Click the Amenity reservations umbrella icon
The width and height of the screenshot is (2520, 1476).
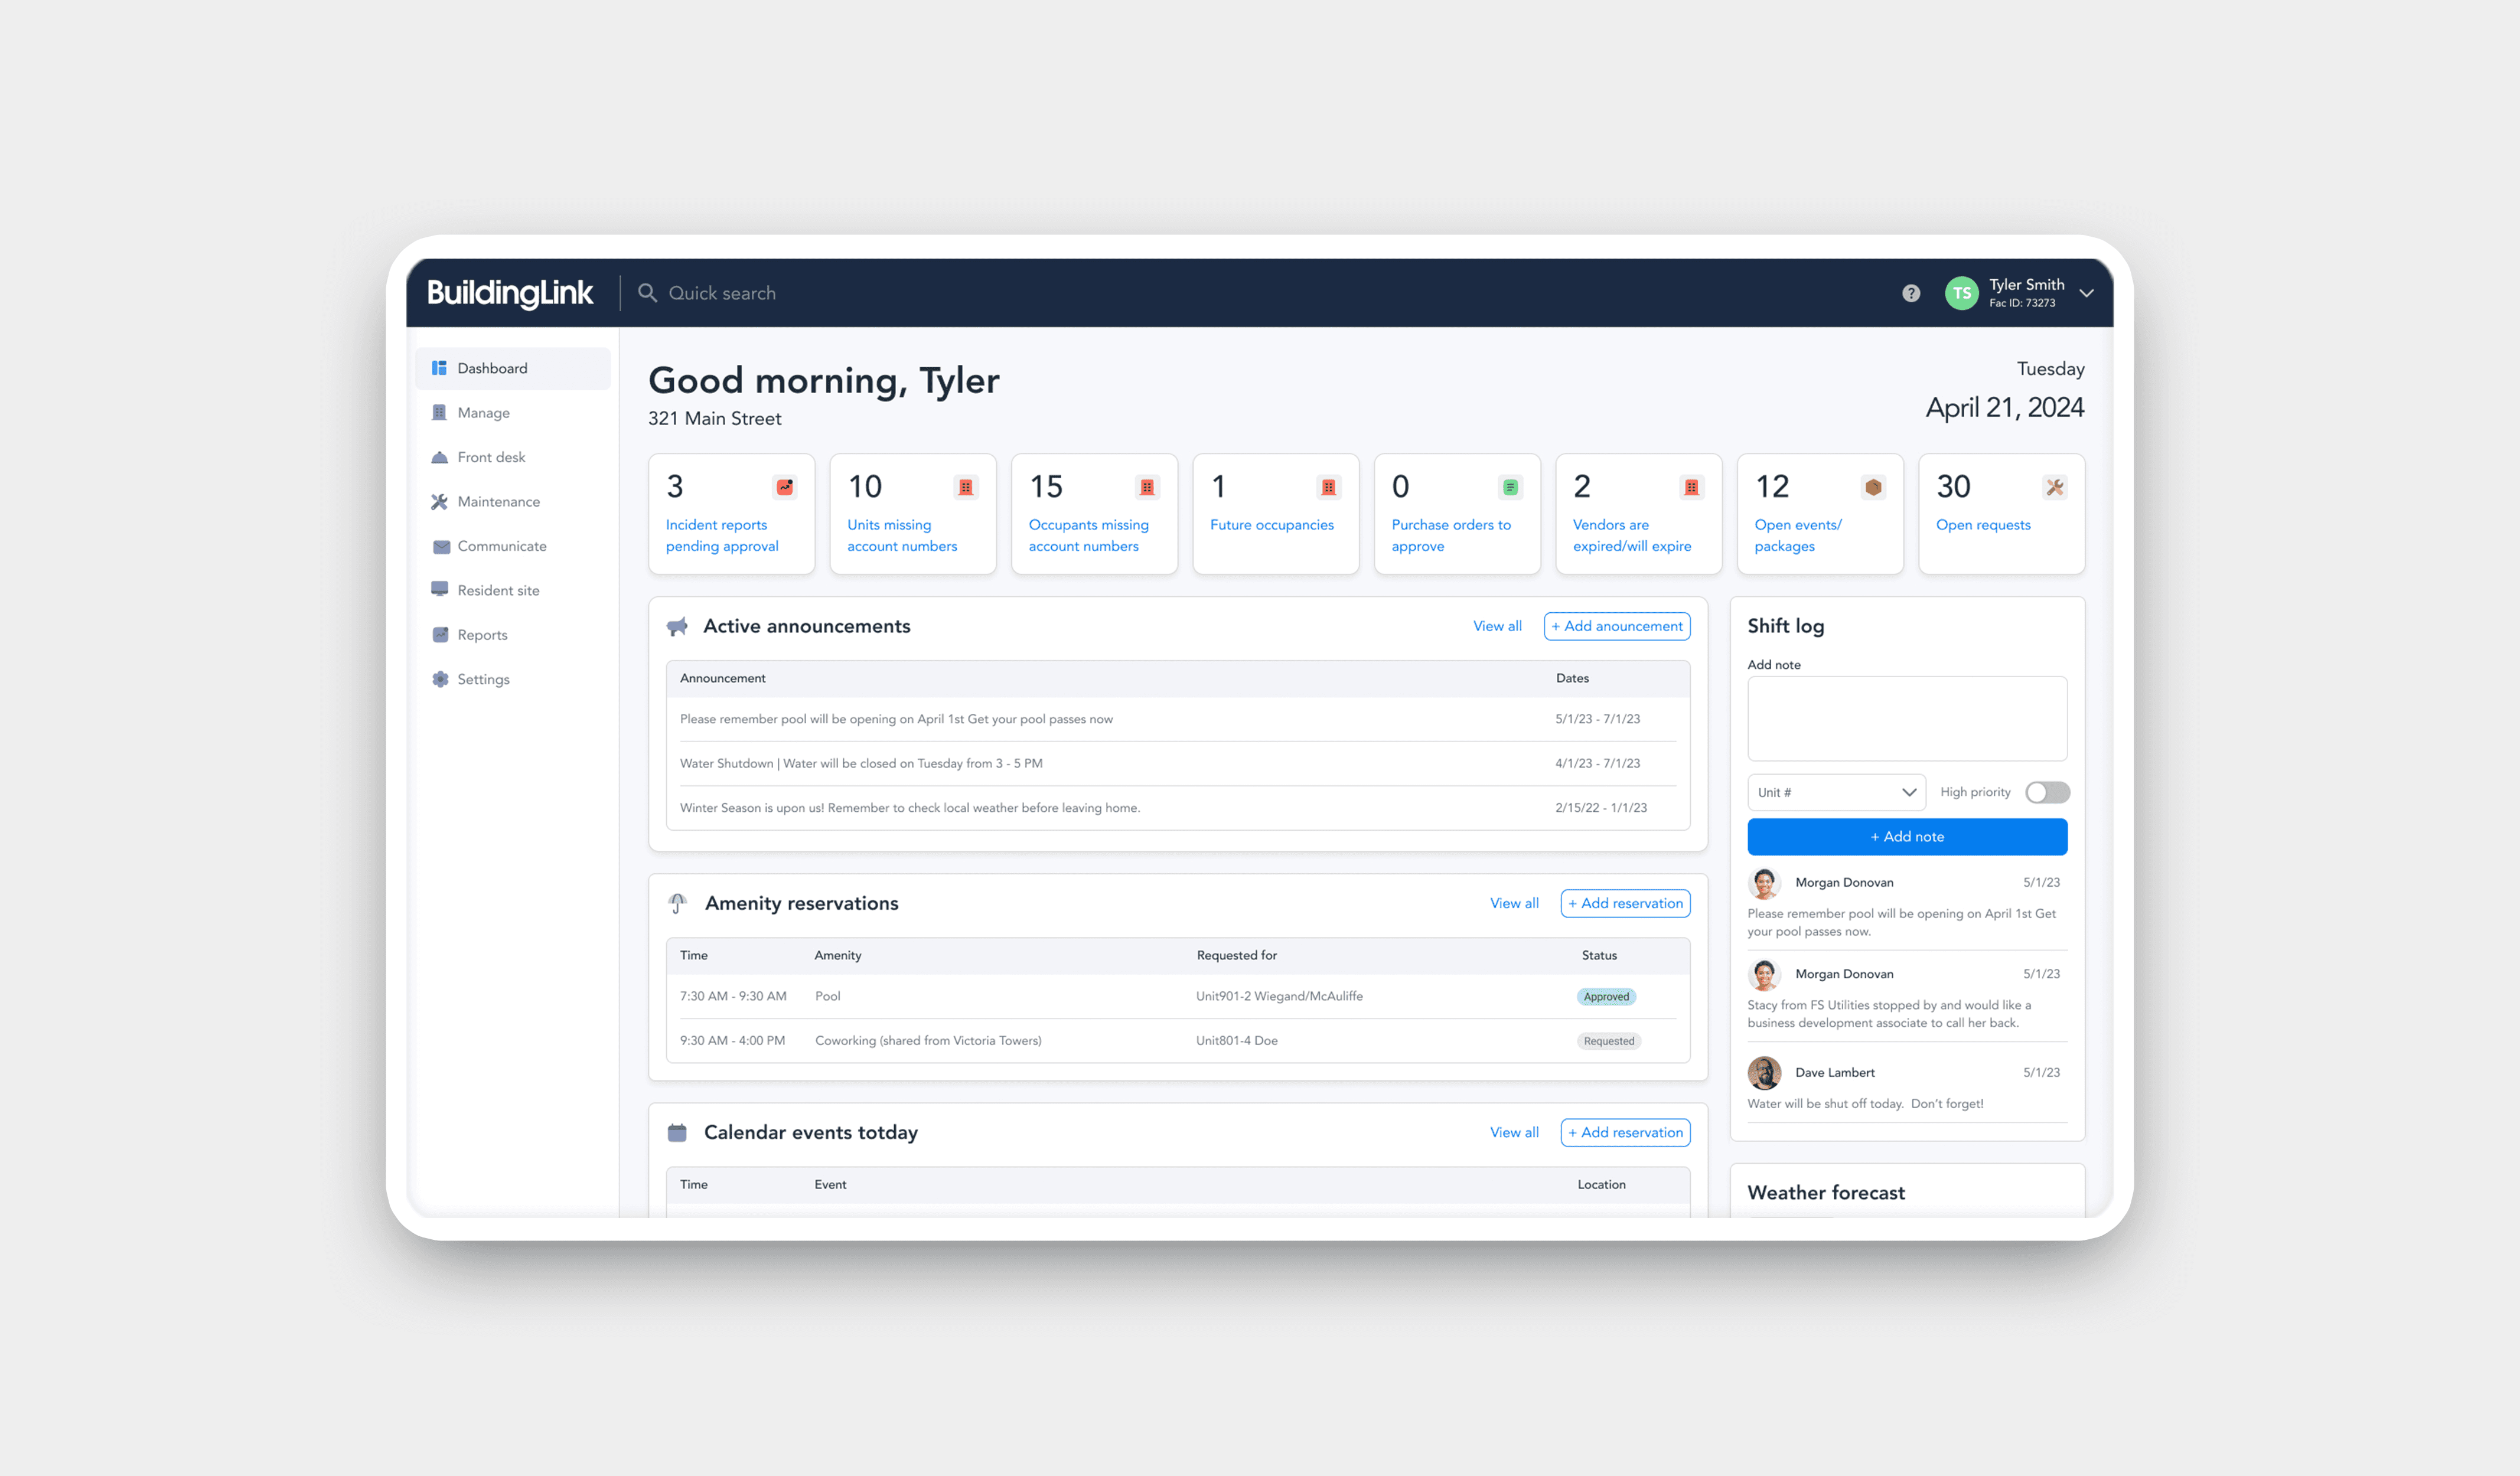(677, 903)
